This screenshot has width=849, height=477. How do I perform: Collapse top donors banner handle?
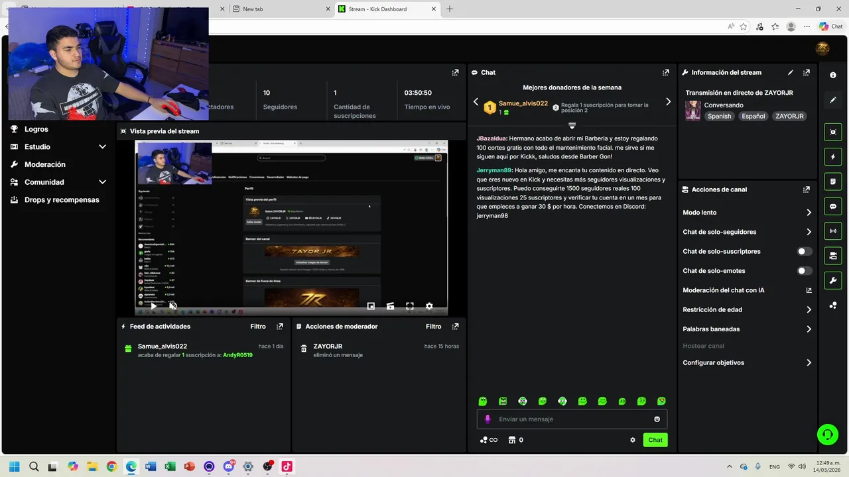572,126
